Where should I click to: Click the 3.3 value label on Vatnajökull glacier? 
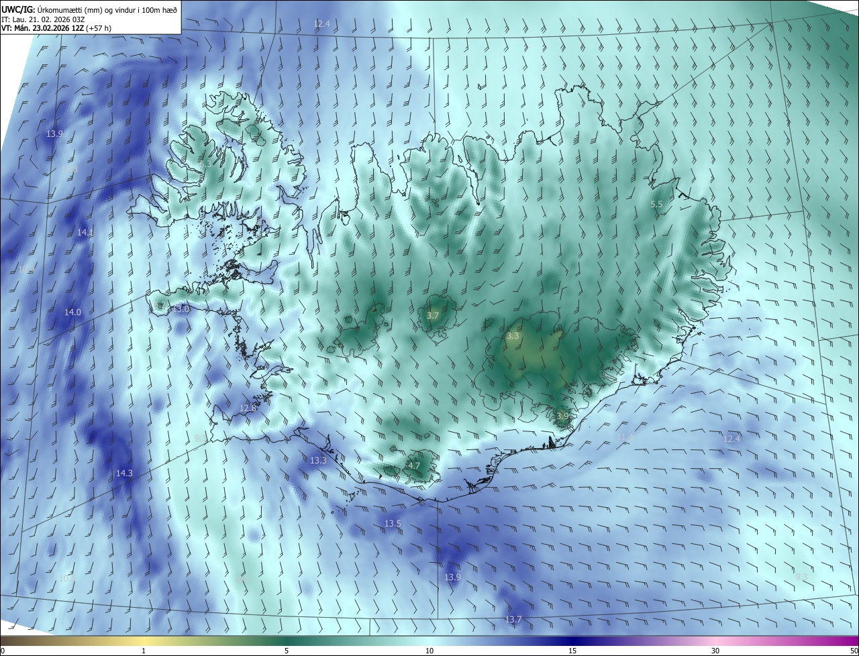coord(513,335)
